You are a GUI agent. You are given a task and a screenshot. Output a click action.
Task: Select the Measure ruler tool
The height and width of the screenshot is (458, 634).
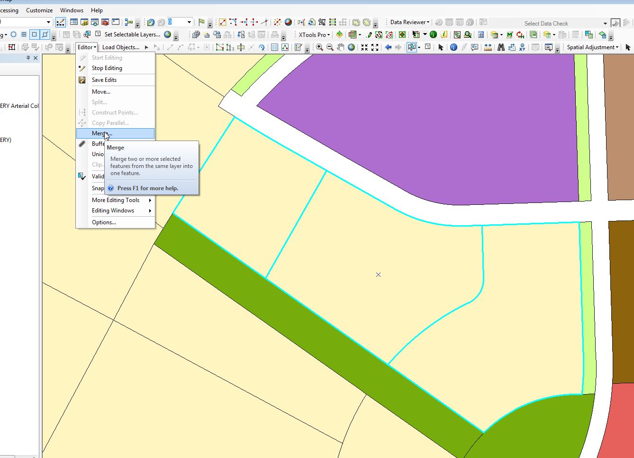pos(488,47)
